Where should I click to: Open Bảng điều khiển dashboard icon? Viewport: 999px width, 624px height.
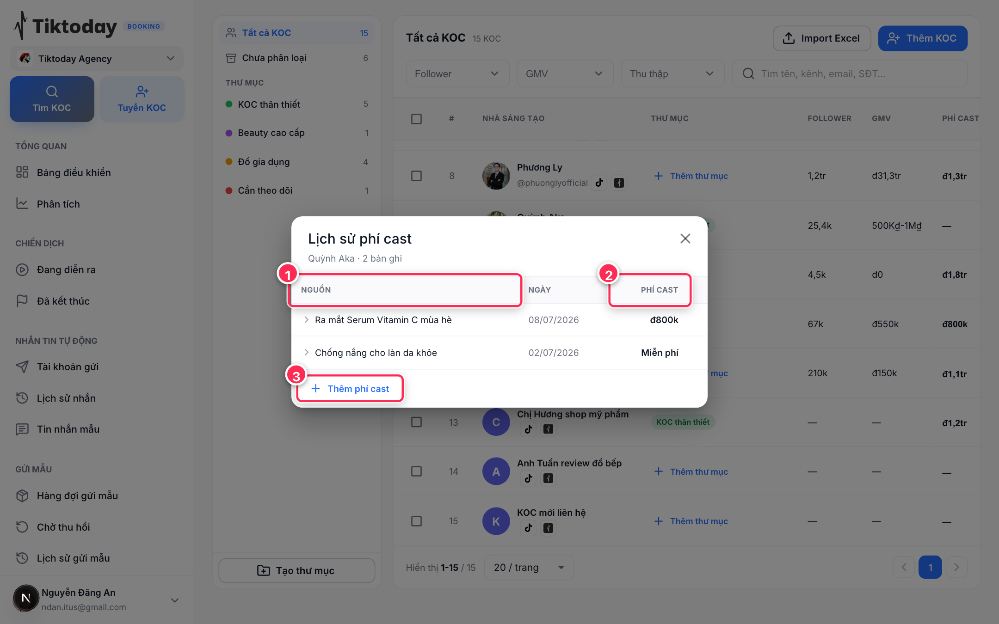coord(22,172)
